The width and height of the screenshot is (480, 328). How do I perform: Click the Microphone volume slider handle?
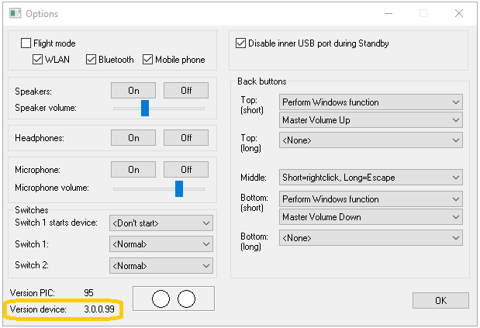pyautogui.click(x=179, y=188)
